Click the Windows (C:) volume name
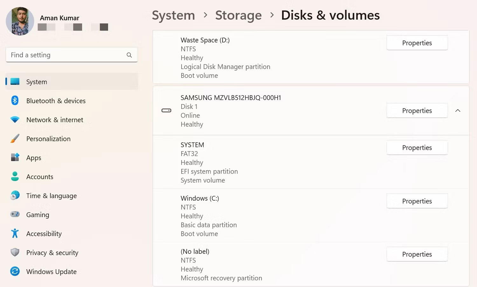 tap(200, 198)
